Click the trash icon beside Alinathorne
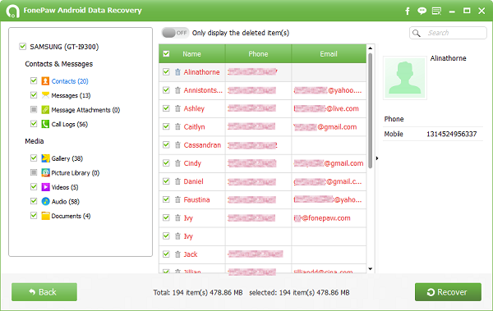493x311 pixels. click(177, 72)
